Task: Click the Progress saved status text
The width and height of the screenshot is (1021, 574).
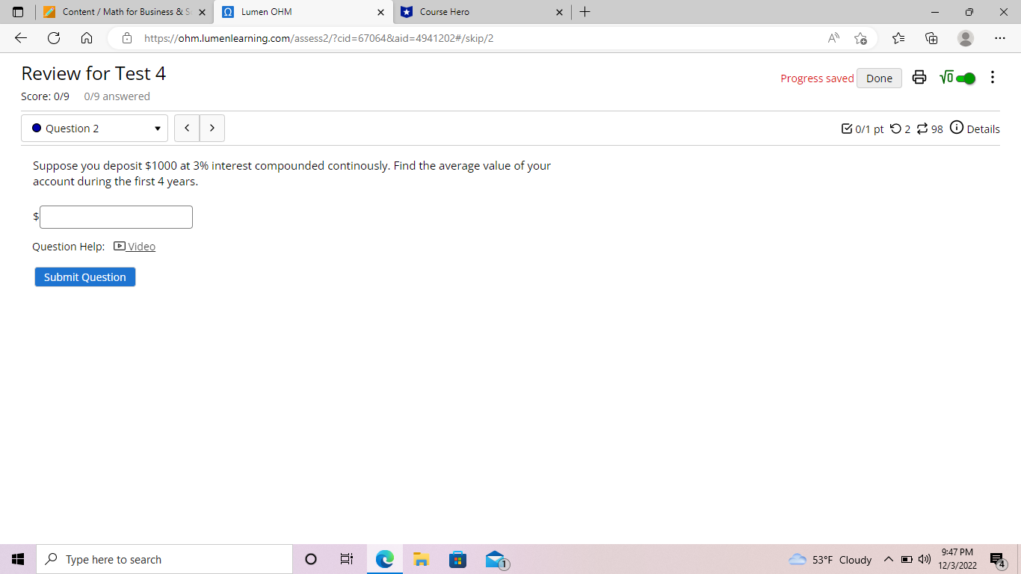Action: tap(817, 78)
